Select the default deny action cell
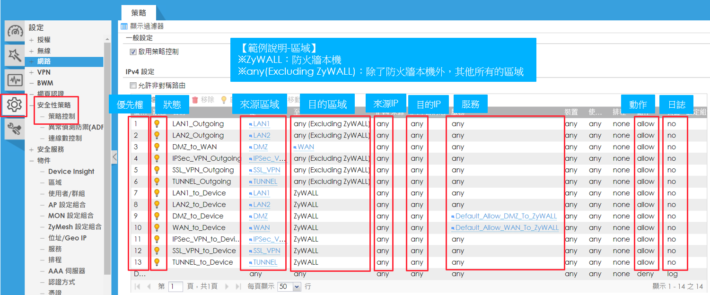The height and width of the screenshot is (295, 710). [646, 274]
